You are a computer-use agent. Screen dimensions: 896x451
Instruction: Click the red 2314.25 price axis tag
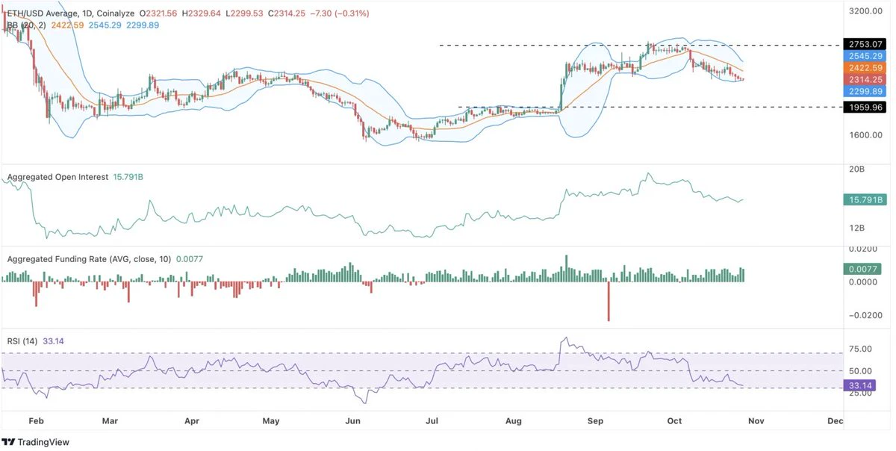coord(865,79)
